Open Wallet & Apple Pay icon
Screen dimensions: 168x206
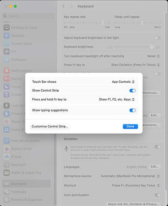[6, 173]
